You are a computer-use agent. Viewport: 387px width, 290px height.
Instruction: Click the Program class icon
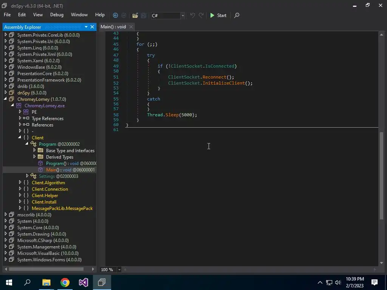click(x=33, y=144)
